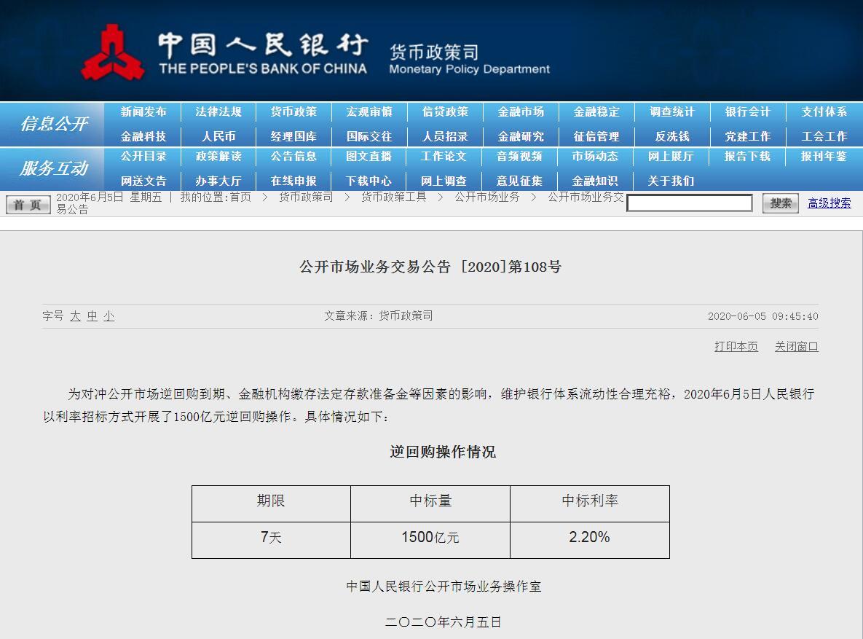The width and height of the screenshot is (863, 639).
Task: Click the 打印本页 print link
Action: pyautogui.click(x=736, y=347)
